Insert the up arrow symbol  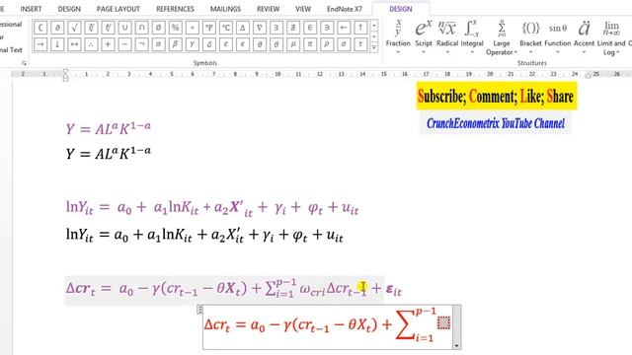360,28
